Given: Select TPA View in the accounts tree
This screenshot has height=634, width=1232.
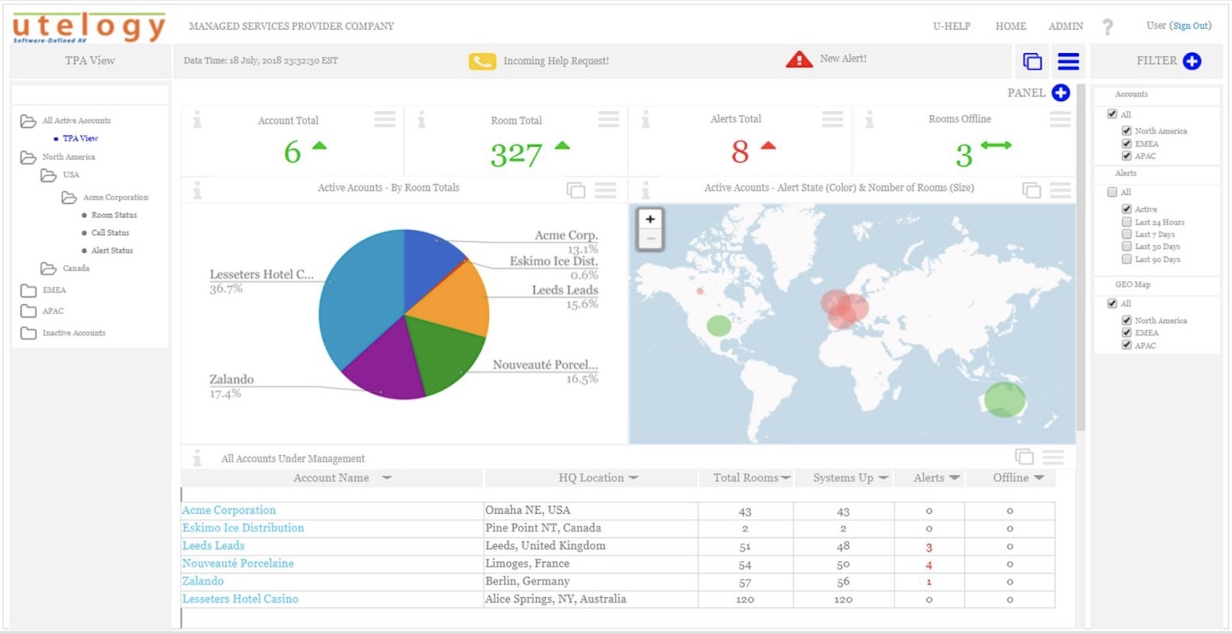Looking at the screenshot, I should coord(80,138).
